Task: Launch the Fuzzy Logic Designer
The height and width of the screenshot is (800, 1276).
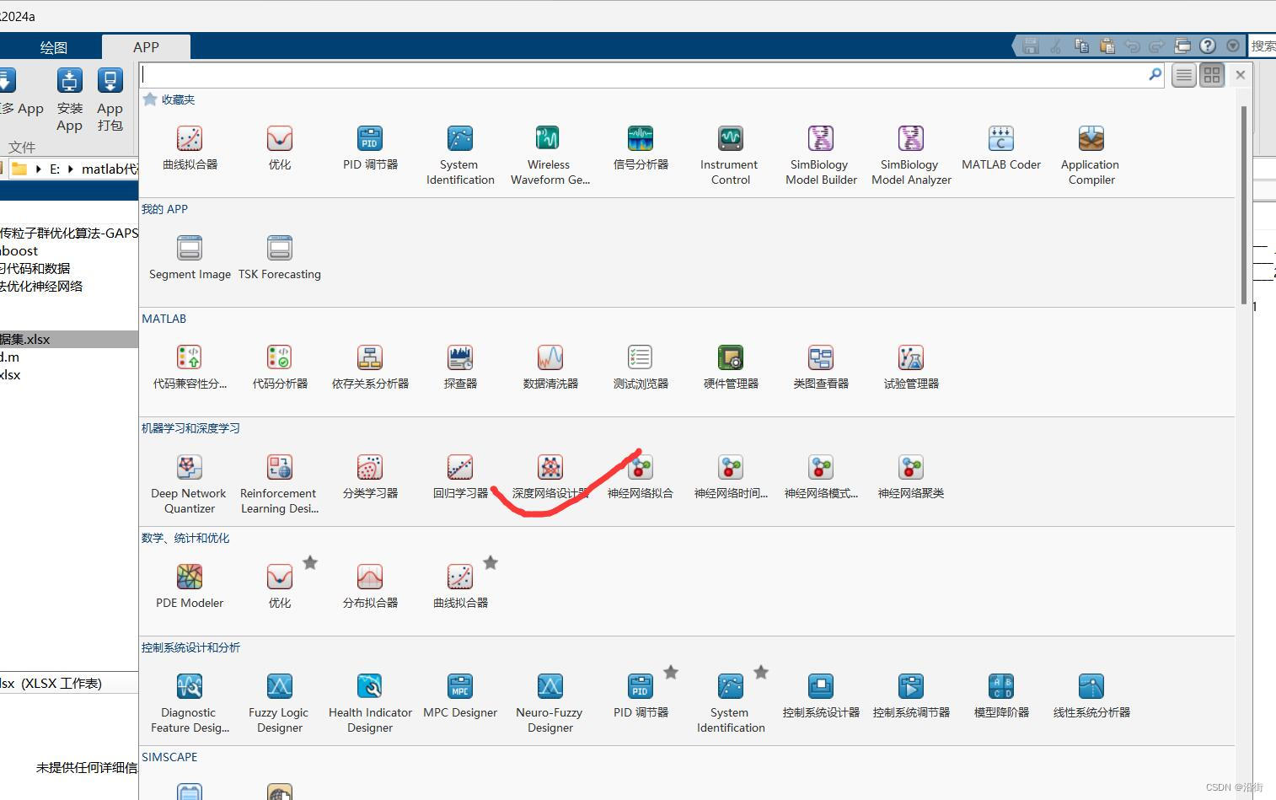Action: pos(280,704)
